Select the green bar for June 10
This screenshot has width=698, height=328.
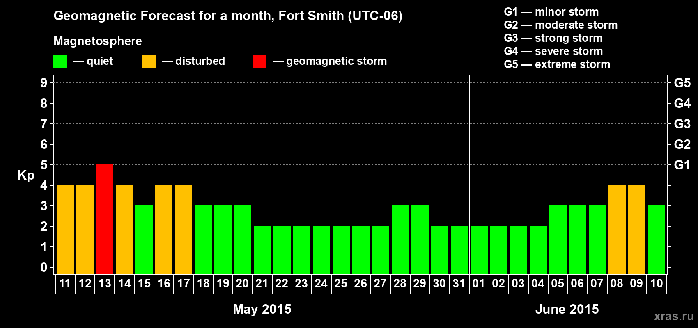pyautogui.click(x=657, y=240)
